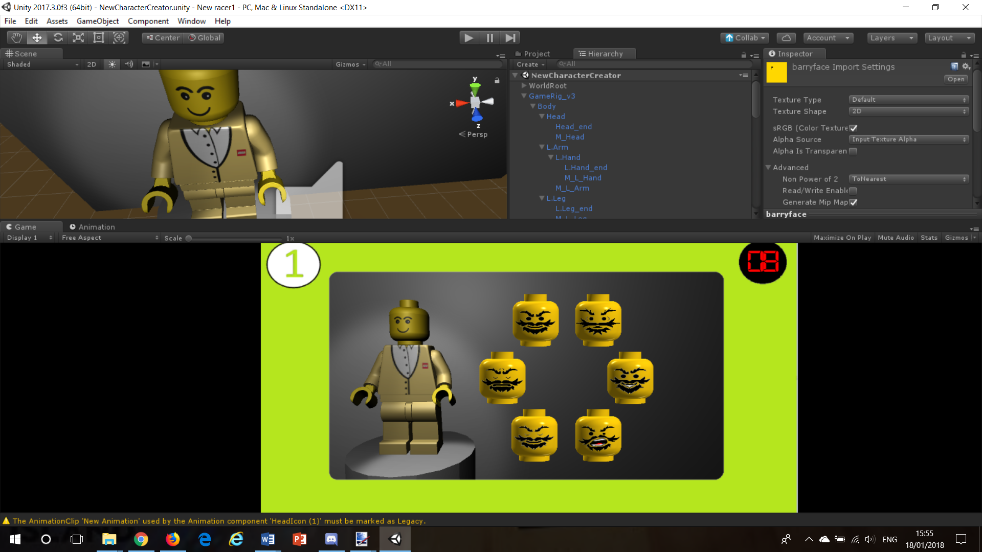982x552 pixels.
Task: Collapse the Advanced section
Action: [x=768, y=167]
